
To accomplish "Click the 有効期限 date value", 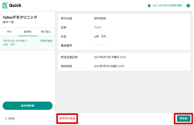I will tap(109, 66).
